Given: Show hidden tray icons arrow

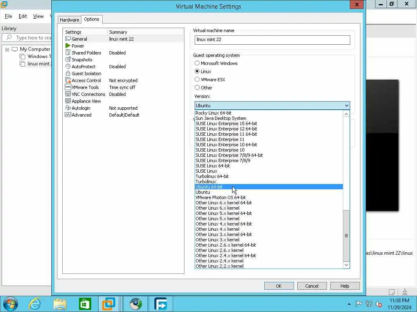Looking at the screenshot, I should 349,304.
